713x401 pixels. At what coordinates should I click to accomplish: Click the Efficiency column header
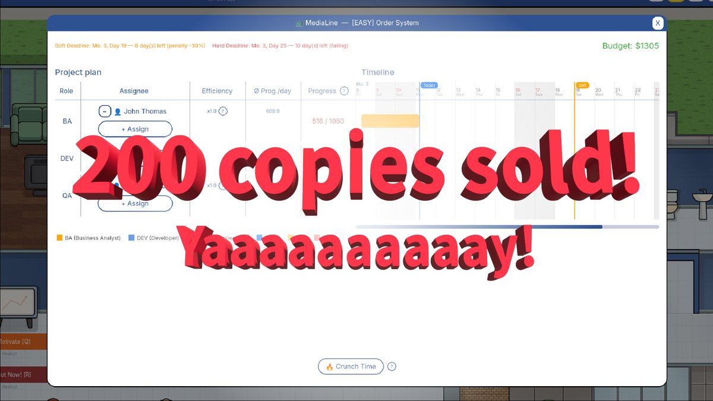pyautogui.click(x=217, y=91)
